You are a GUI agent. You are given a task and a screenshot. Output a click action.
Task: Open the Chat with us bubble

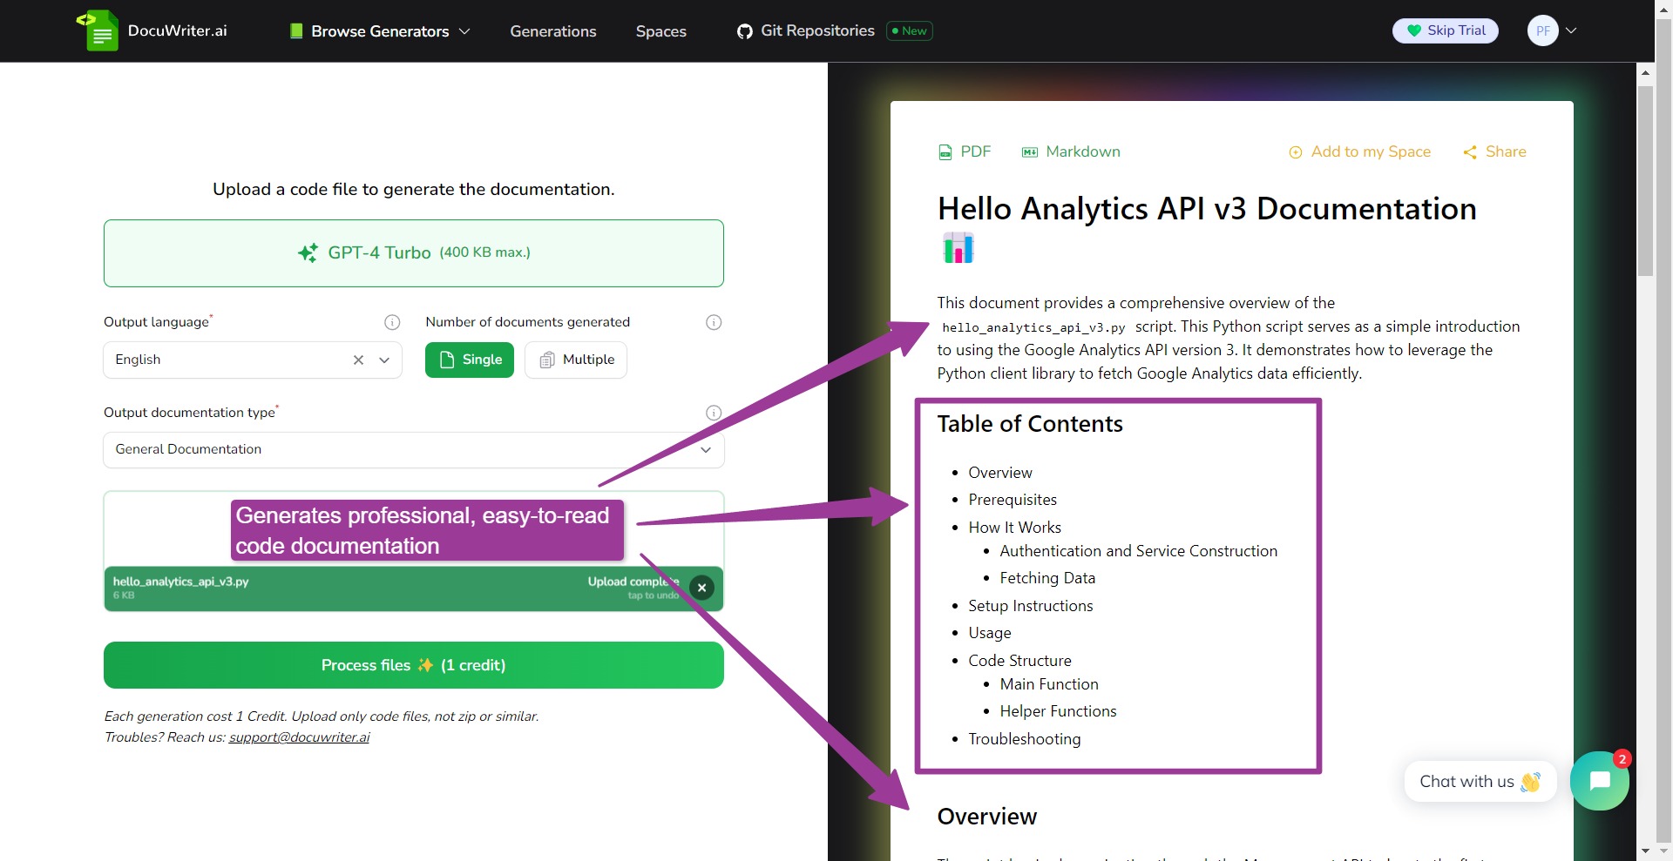[1480, 782]
